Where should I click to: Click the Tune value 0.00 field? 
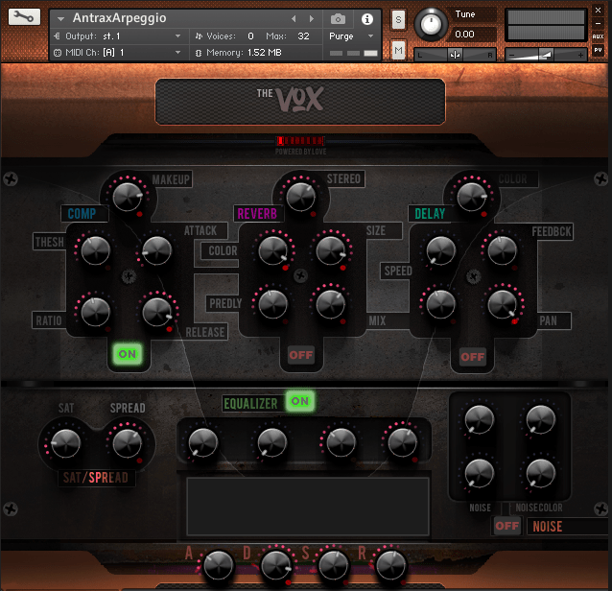(x=474, y=34)
